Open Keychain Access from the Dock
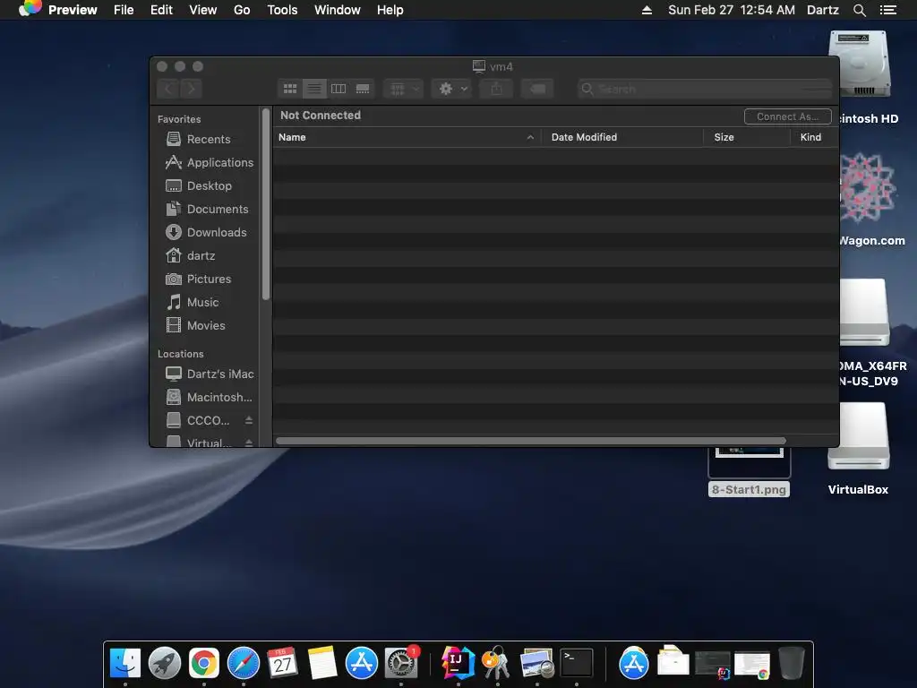Image resolution: width=917 pixels, height=688 pixels. coord(497,663)
